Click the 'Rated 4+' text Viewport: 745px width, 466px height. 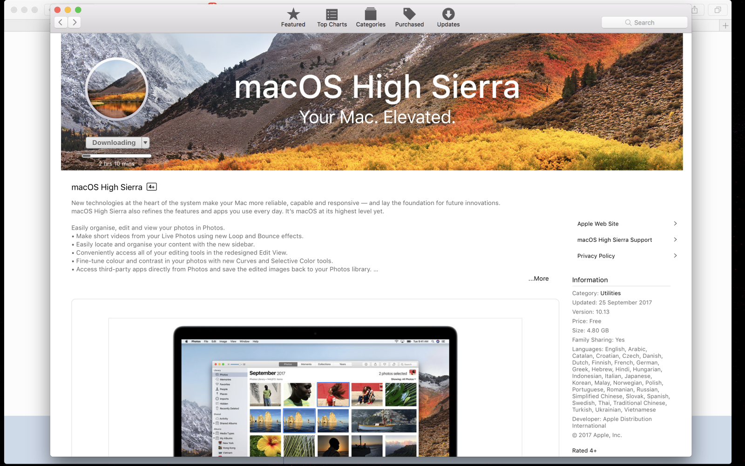pos(584,451)
